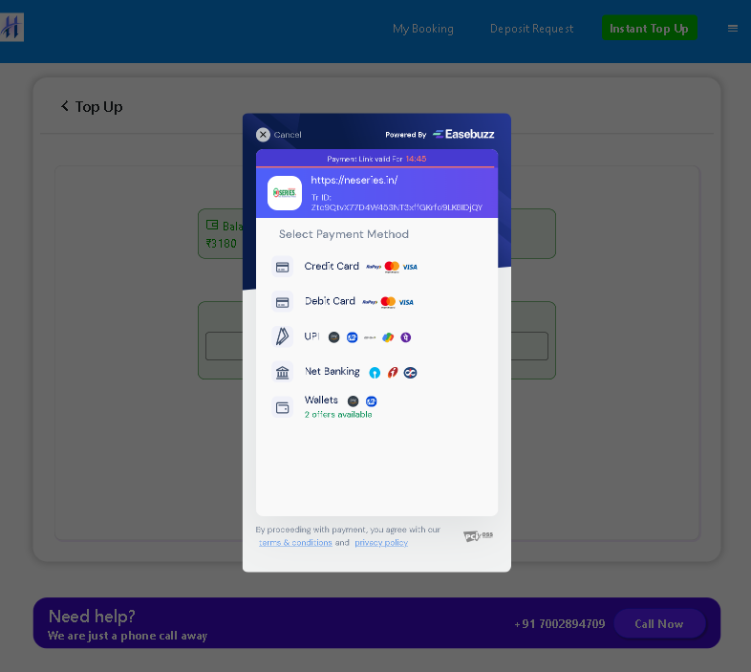Click the neseries merchant logo thumbnail
Image resolution: width=751 pixels, height=672 pixels.
285,193
